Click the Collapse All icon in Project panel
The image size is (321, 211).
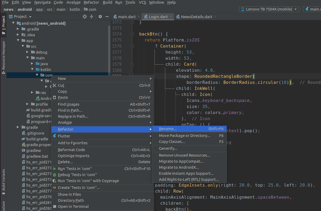(92, 17)
